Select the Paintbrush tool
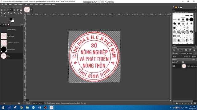The image size is (197, 110). (5, 13)
